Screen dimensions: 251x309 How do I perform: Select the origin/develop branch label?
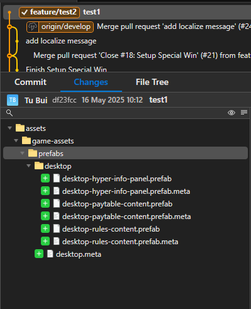tap(66, 27)
